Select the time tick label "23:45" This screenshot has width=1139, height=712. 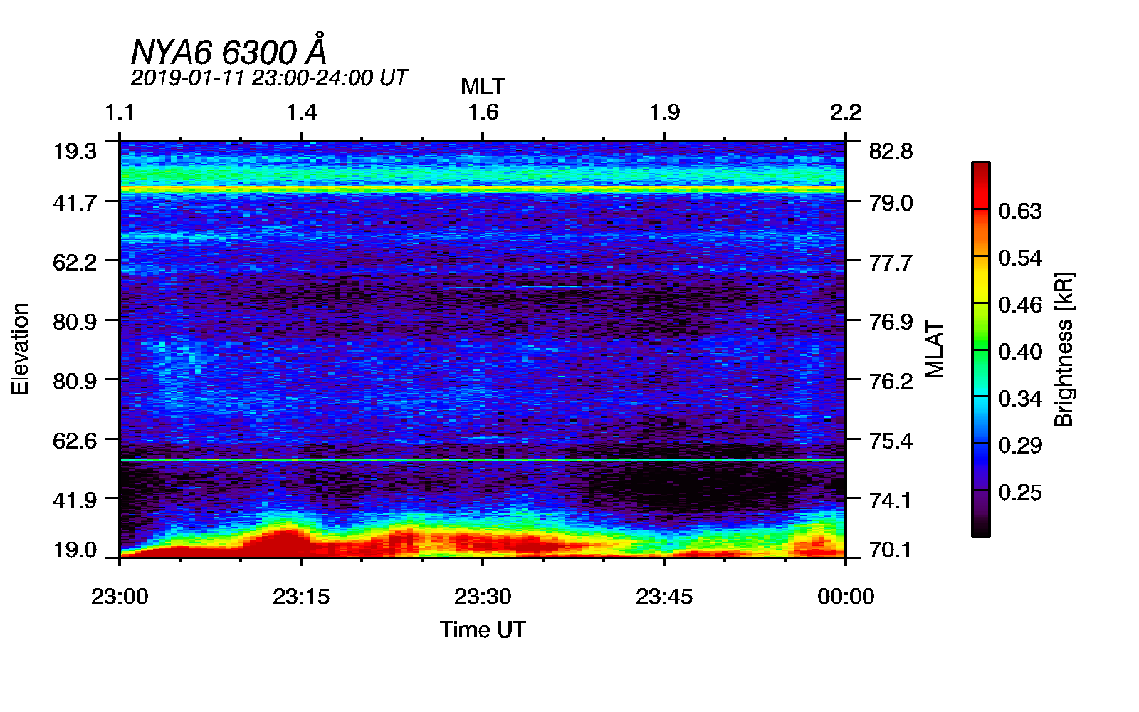(664, 597)
